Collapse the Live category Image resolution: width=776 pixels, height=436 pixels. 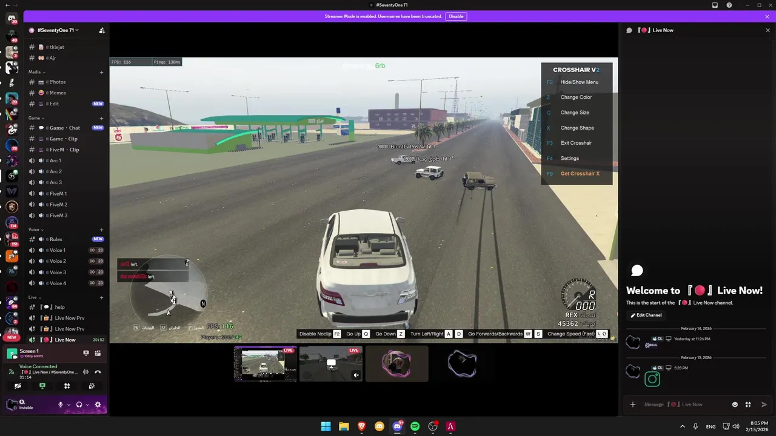coord(35,297)
